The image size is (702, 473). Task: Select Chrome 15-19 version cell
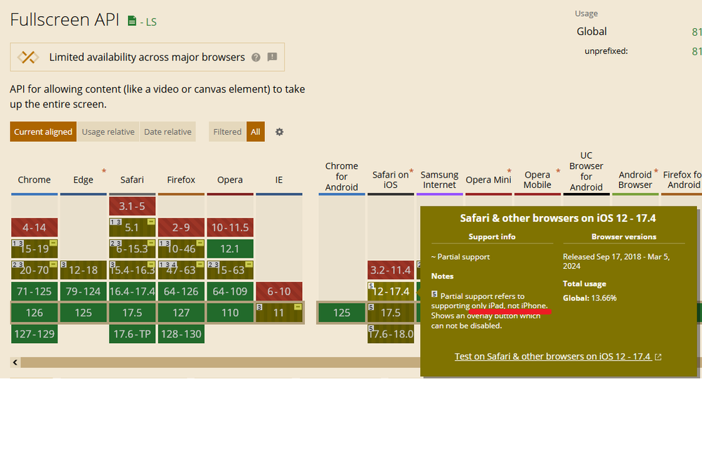[34, 248]
